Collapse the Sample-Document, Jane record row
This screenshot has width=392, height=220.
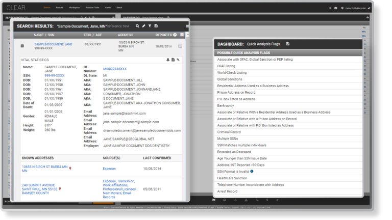[x=22, y=46]
